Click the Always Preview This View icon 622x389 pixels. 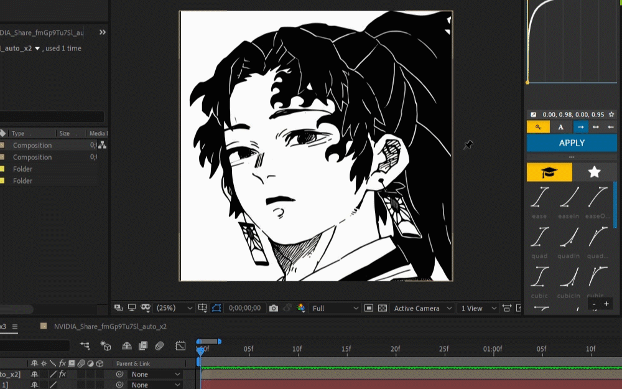coord(118,307)
